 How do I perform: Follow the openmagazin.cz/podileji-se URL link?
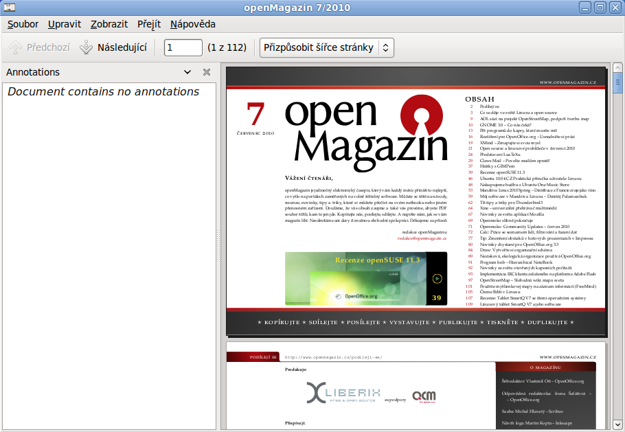(333, 357)
